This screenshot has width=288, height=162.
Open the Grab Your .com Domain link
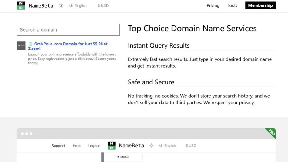point(68,46)
